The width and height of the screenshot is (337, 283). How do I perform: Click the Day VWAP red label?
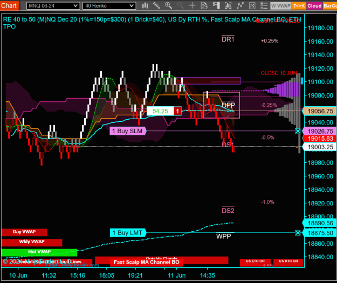(x=24, y=232)
